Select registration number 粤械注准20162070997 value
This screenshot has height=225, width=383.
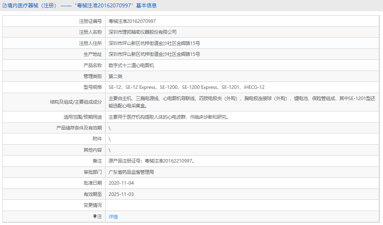tap(132, 21)
